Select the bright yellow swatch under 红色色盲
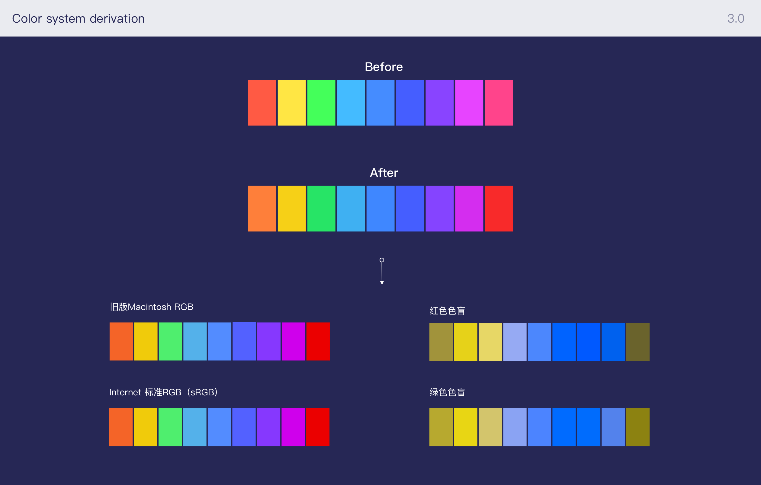The height and width of the screenshot is (485, 761). 466,342
